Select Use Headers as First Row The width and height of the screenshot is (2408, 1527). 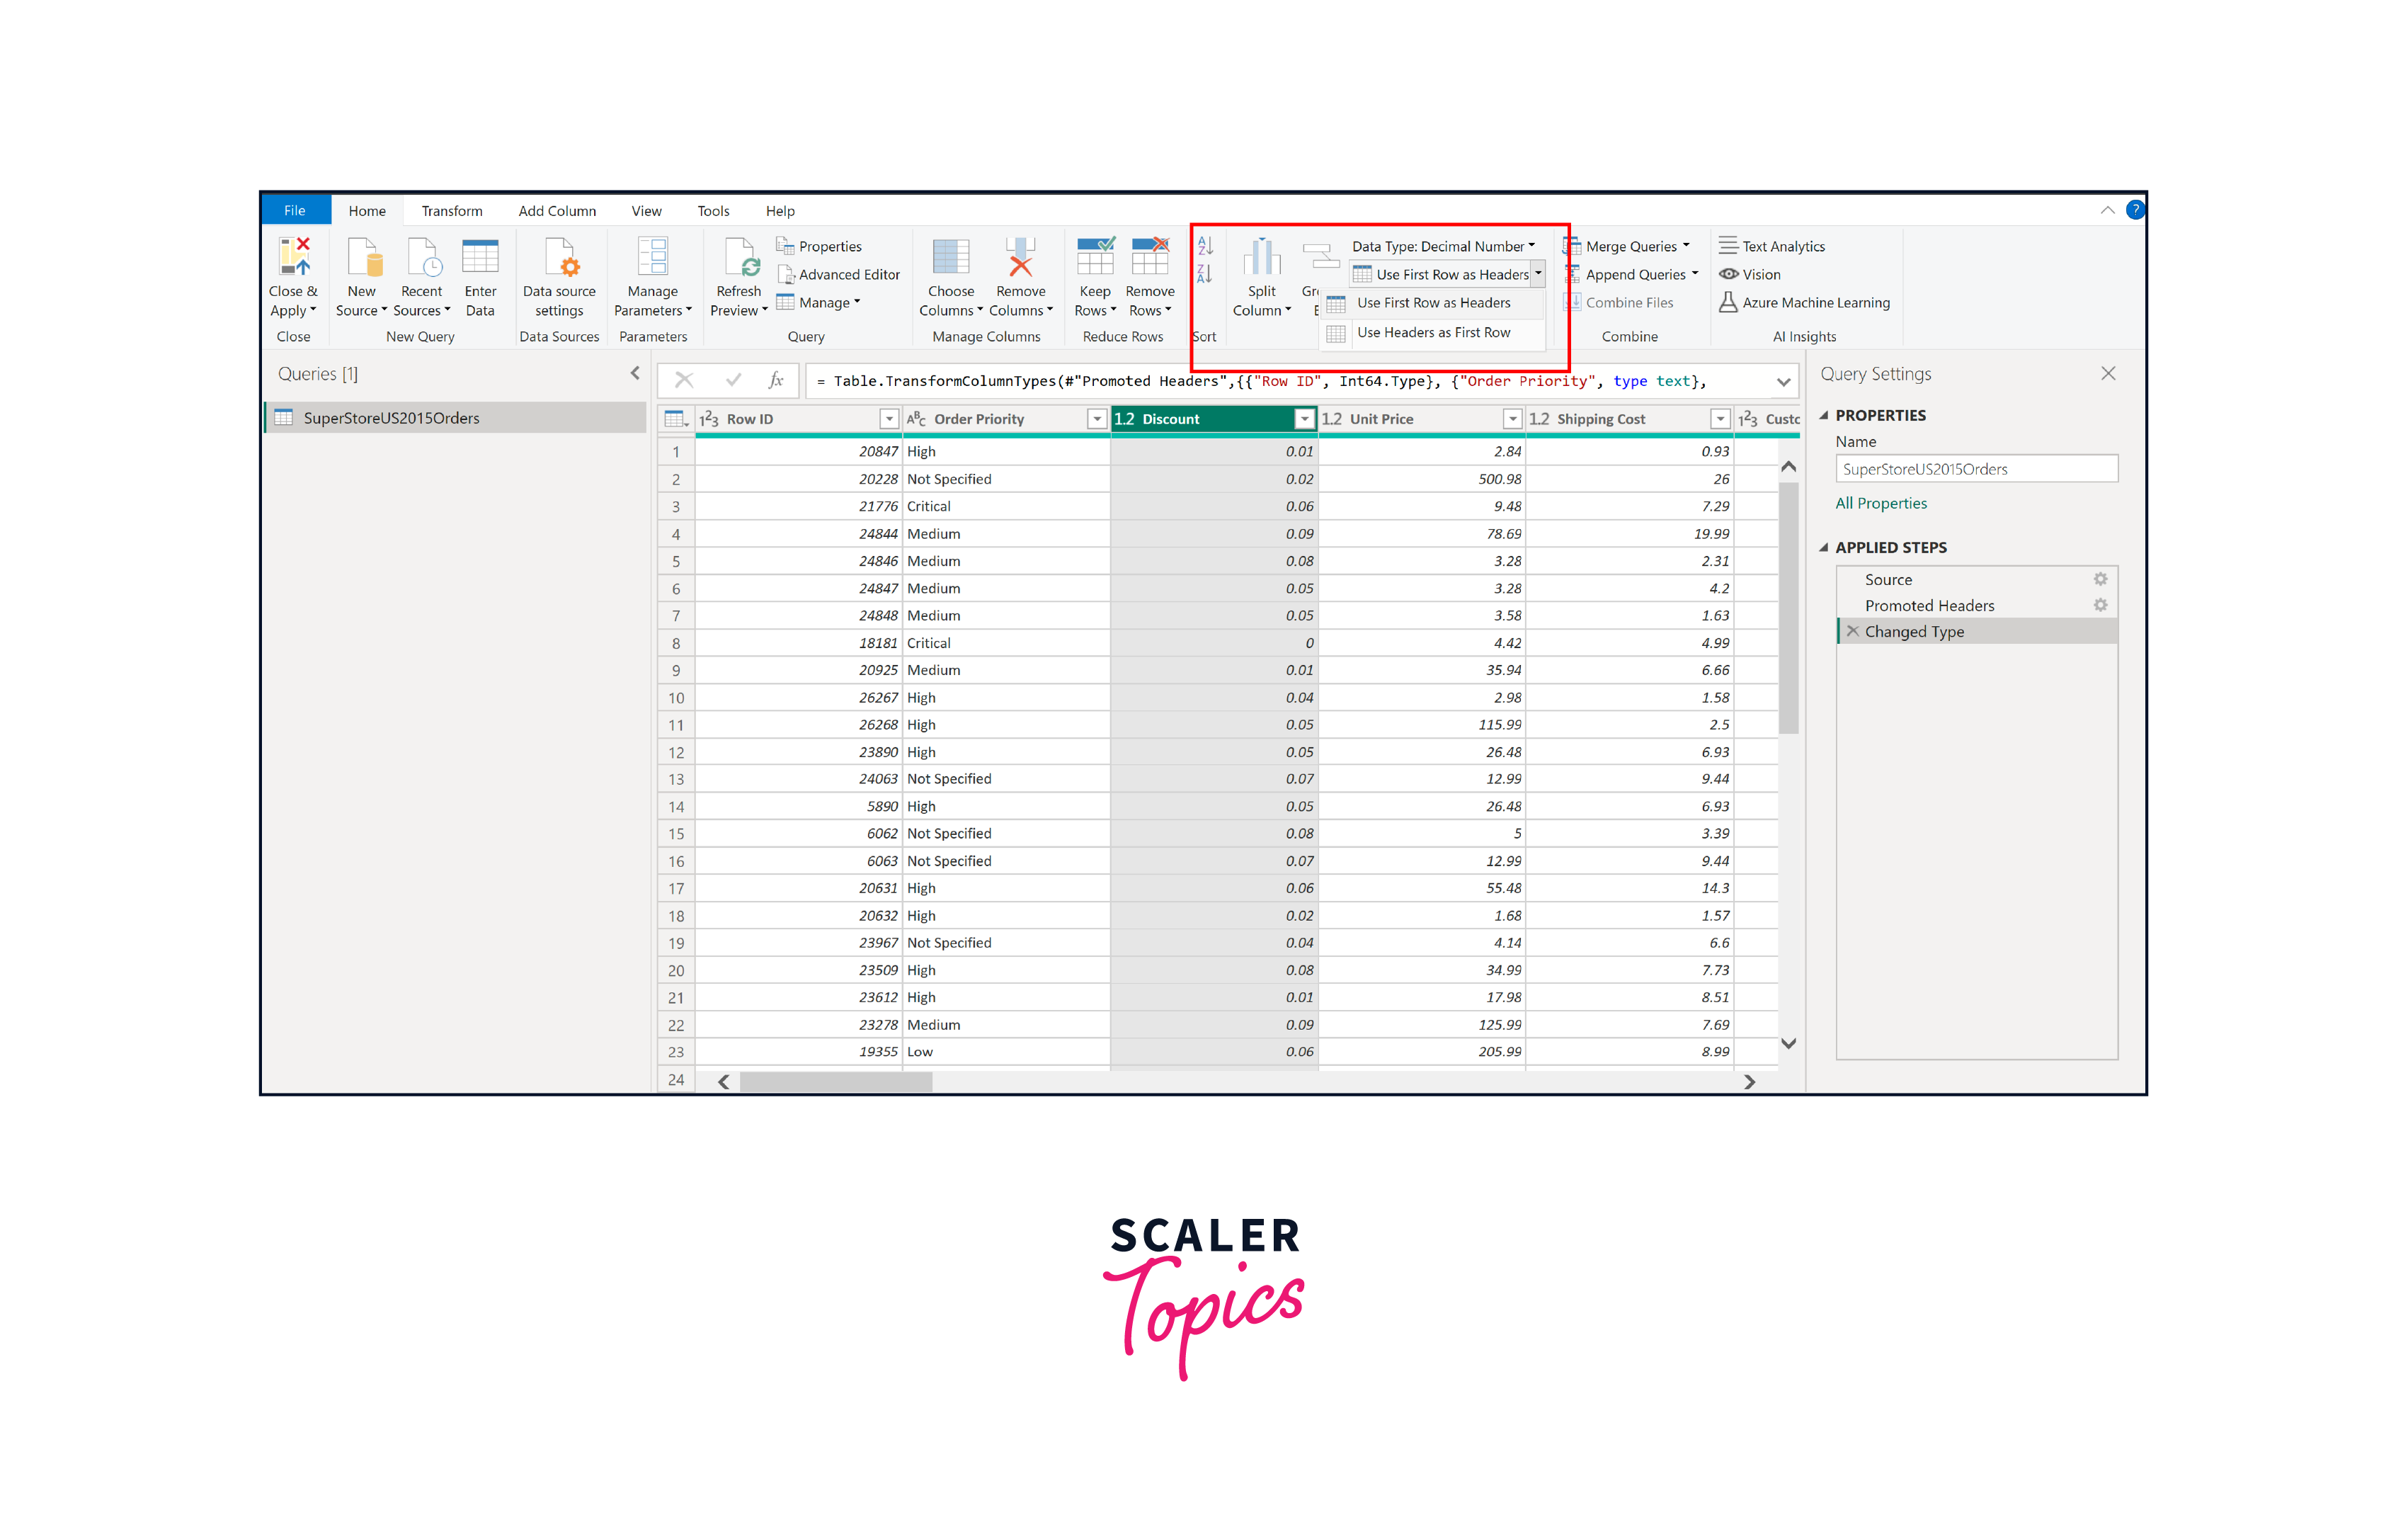[1435, 332]
